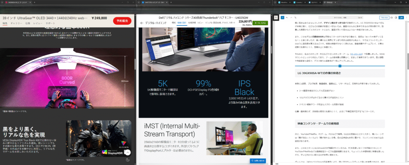Click the iMST (Internal Multi-Stream Transport) heading
The image size is (409, 165).
172,130
